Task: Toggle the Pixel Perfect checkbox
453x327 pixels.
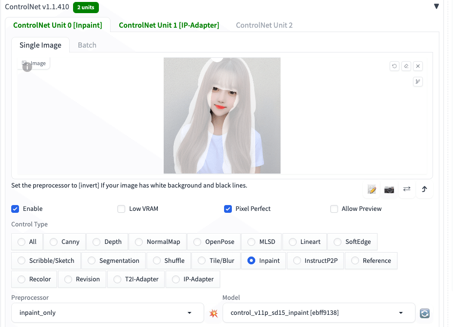Action: click(x=227, y=208)
